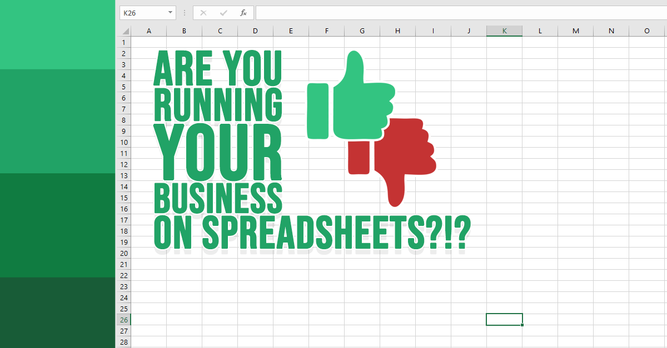Select row 26 header
Viewport: 667px width, 348px height.
123,320
